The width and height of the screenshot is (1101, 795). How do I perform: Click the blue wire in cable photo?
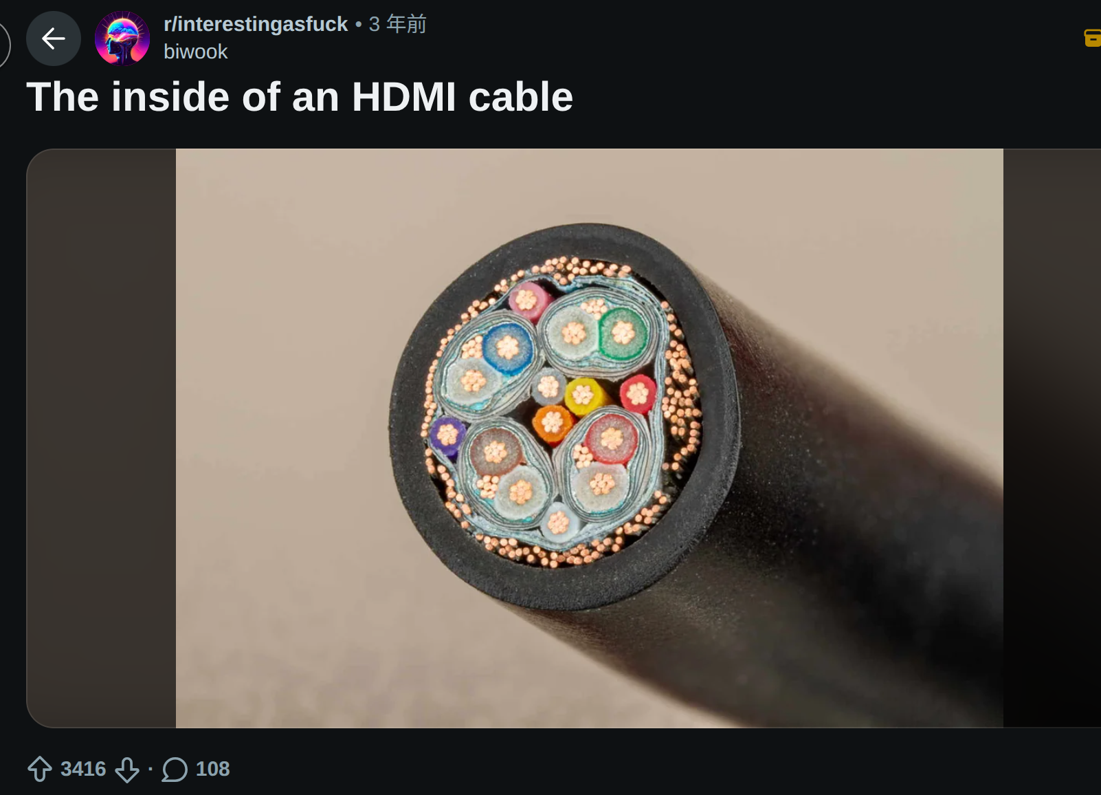click(x=508, y=347)
